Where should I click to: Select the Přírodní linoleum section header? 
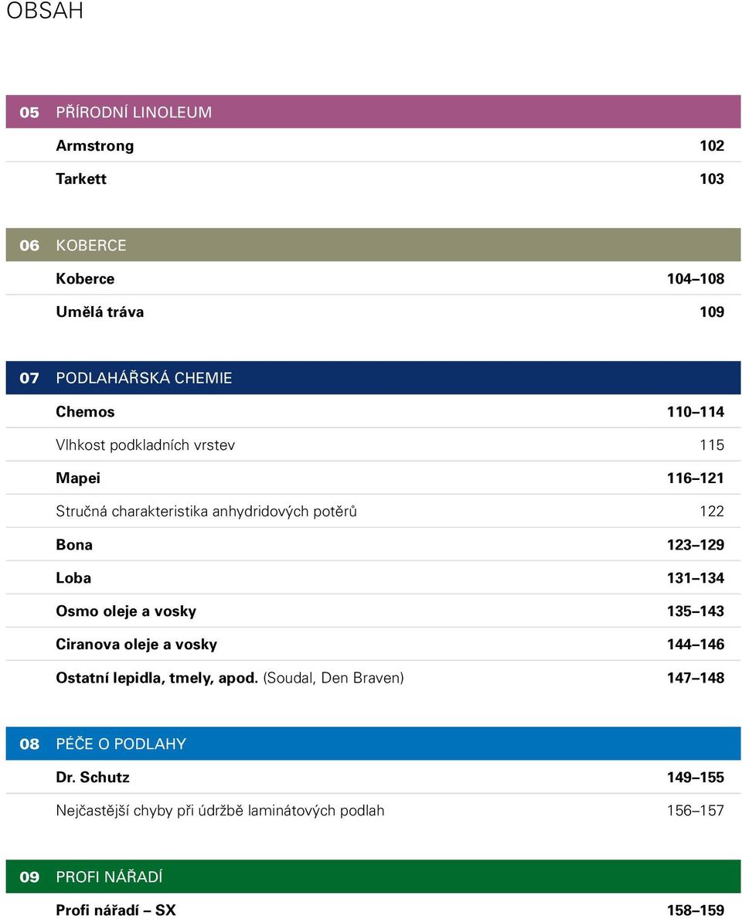(373, 112)
